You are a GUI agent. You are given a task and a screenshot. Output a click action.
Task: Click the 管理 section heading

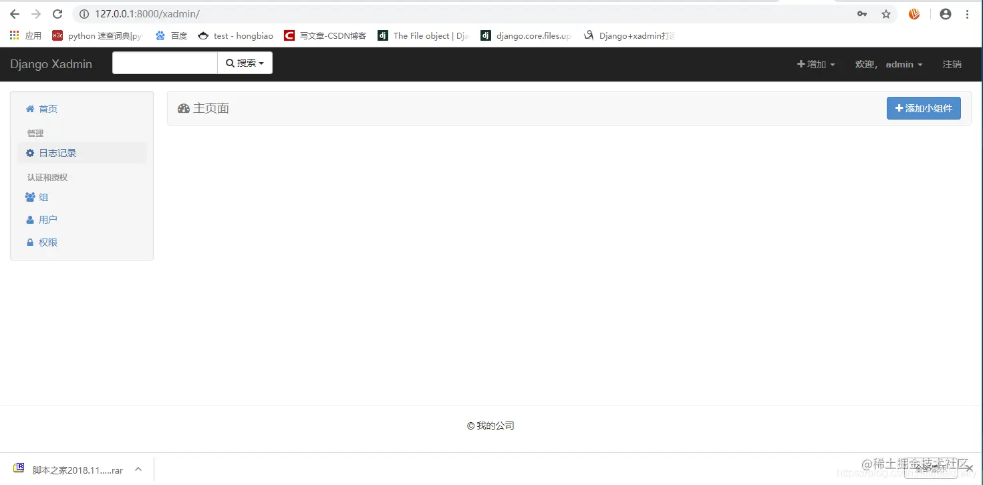[x=35, y=134]
